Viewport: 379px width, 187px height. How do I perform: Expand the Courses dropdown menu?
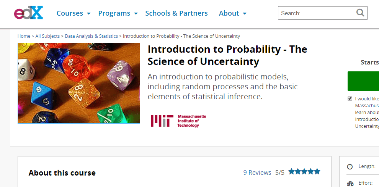pos(74,13)
